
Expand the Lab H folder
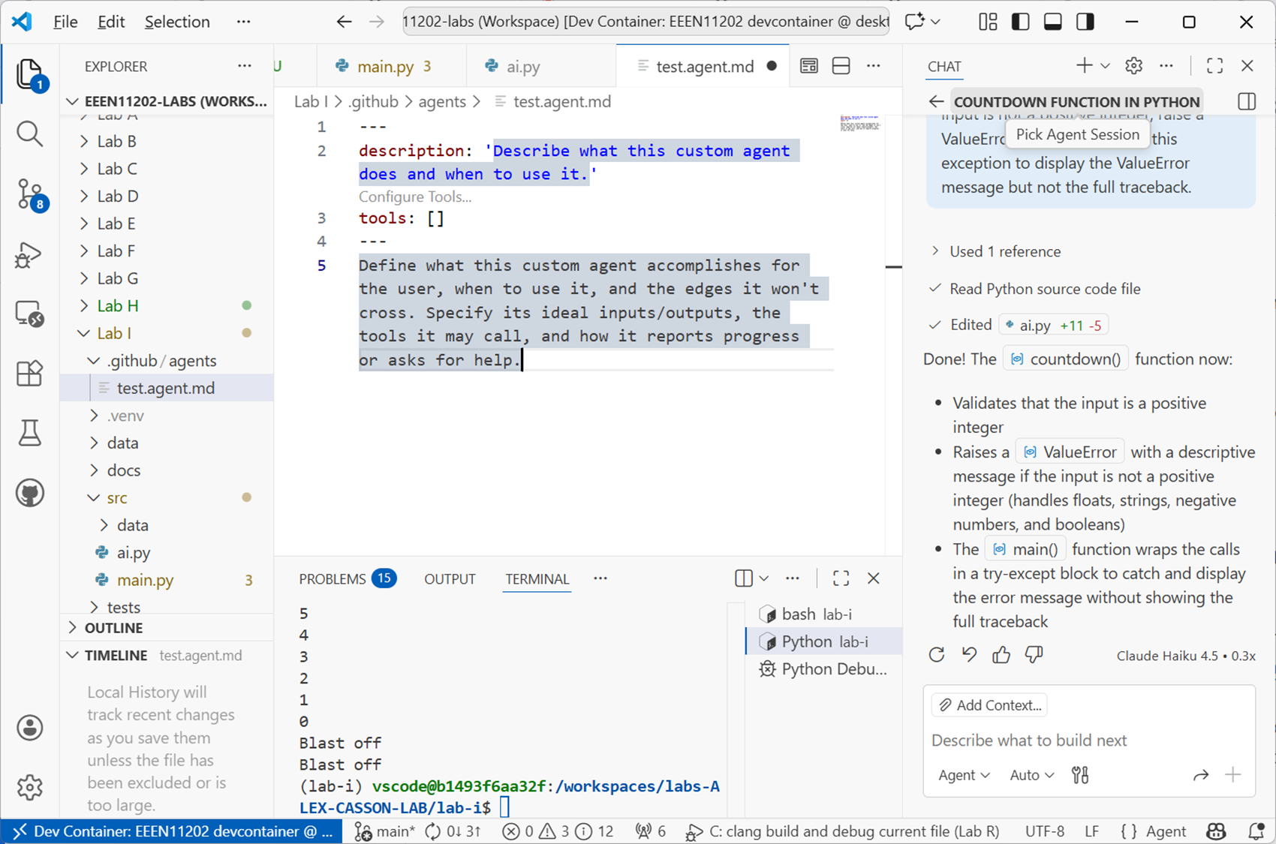pyautogui.click(x=118, y=306)
